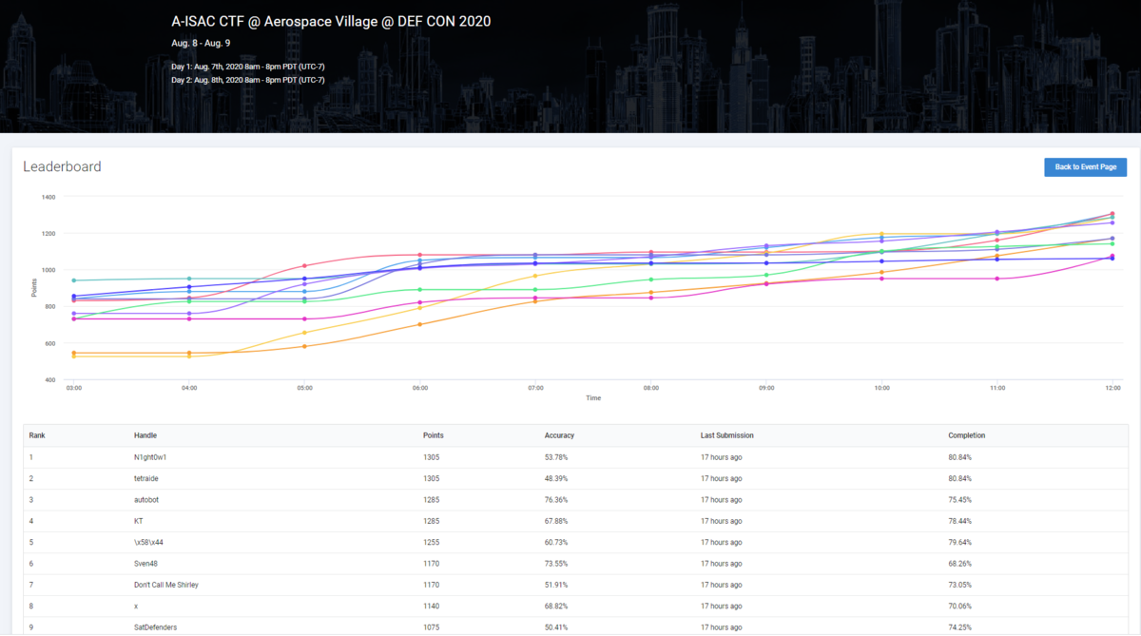Select handle Sven48 in the table
The height and width of the screenshot is (636, 1141).
[x=145, y=563]
